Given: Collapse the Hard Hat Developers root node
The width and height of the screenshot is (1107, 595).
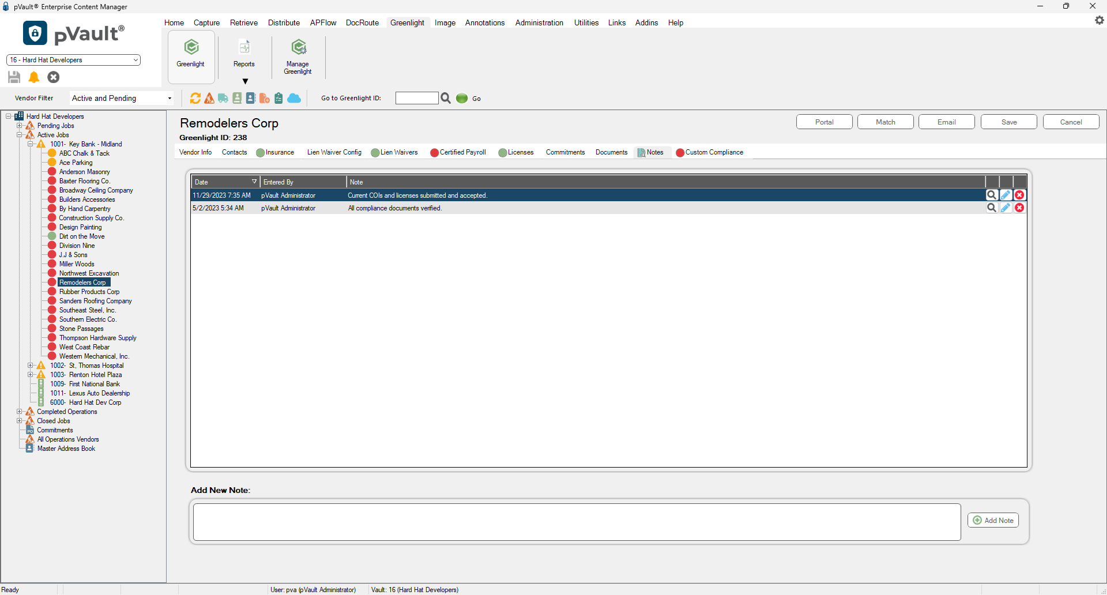Looking at the screenshot, I should [x=9, y=116].
